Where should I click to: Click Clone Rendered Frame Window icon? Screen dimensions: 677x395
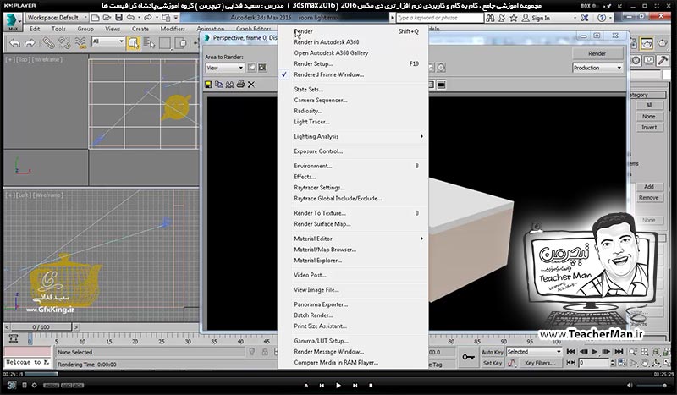point(229,85)
